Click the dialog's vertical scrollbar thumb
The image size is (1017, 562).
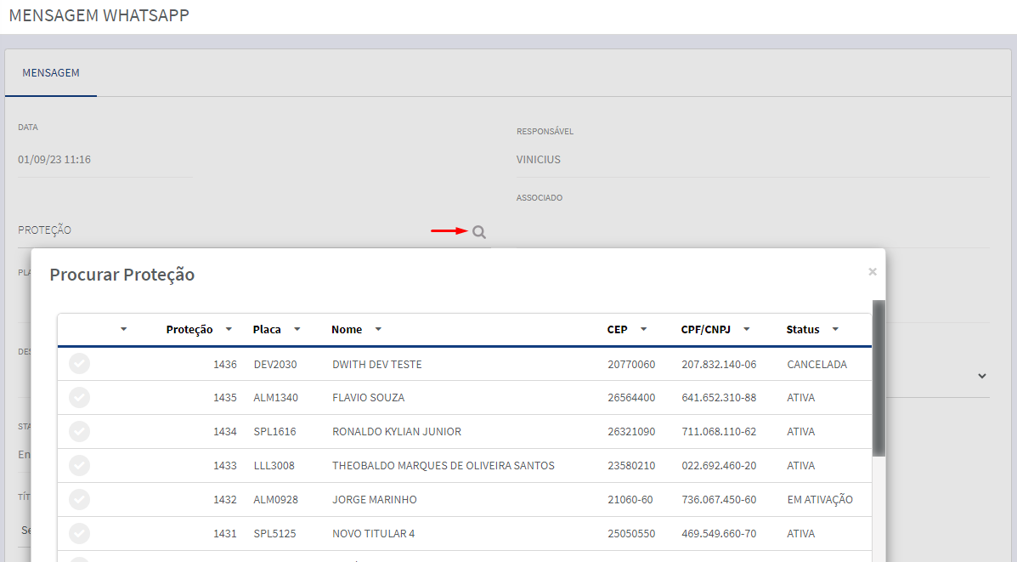coord(879,378)
